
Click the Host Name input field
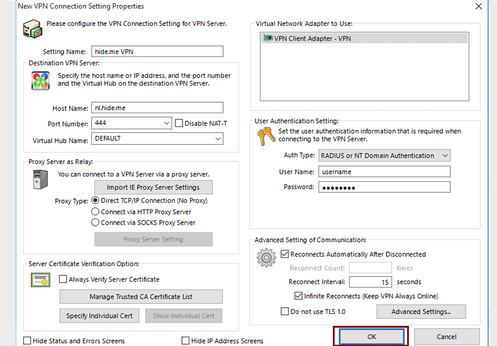tap(157, 108)
